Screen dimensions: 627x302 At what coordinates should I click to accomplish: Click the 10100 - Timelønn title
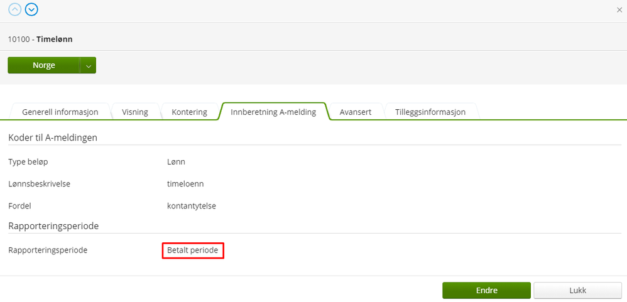click(x=40, y=39)
